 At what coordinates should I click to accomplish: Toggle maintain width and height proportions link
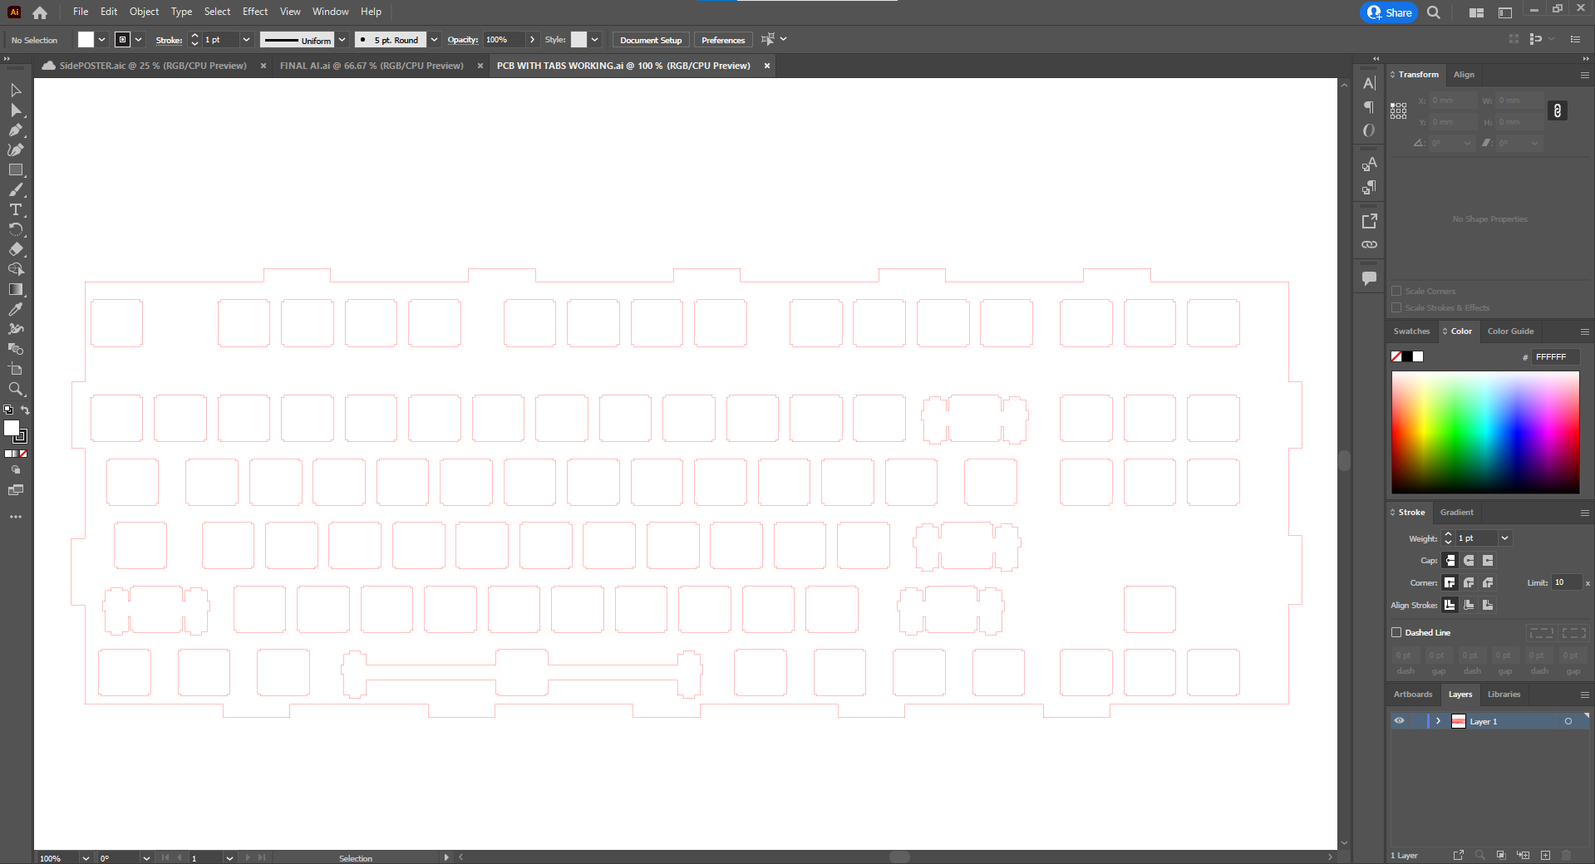[1558, 110]
